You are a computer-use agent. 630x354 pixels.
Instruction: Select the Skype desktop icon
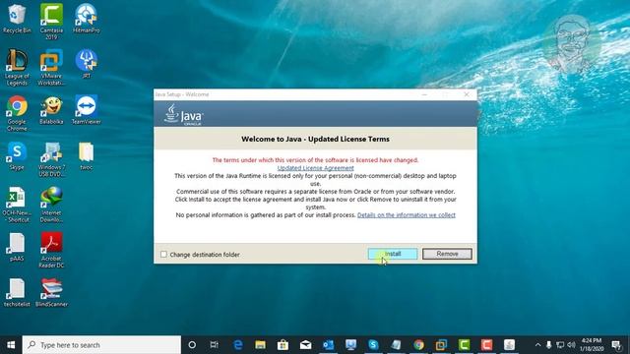point(17,155)
